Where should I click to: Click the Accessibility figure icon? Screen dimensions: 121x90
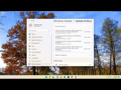30,58
